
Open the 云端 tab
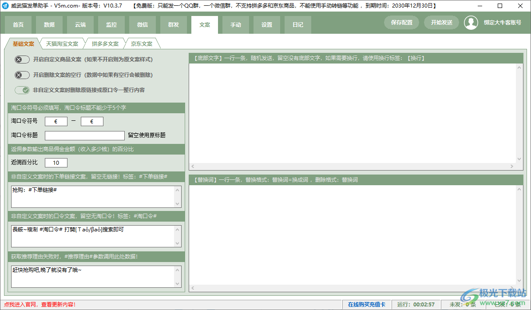coord(80,25)
